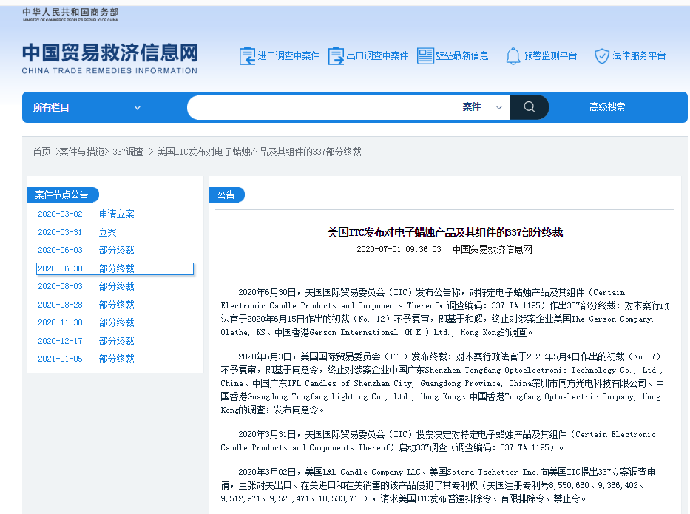The height and width of the screenshot is (514, 690).
Task: Go to 首页 in breadcrumb
Action: [x=42, y=152]
